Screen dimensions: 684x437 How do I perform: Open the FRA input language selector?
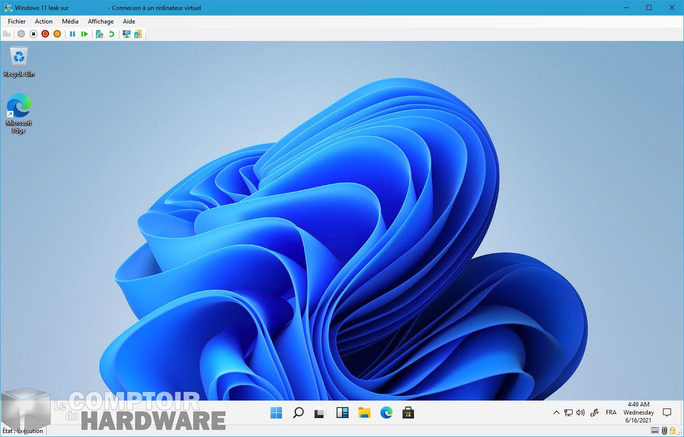tap(610, 413)
